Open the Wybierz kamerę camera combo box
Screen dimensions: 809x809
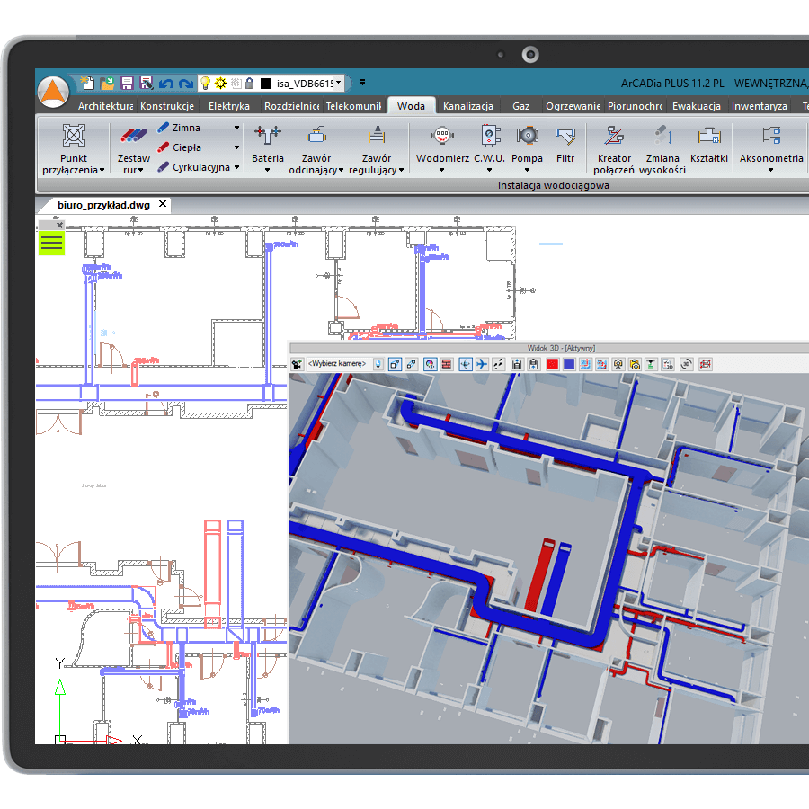344,364
